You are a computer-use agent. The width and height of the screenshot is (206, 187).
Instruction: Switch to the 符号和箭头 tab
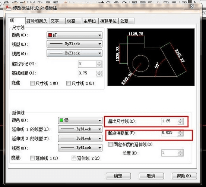pyautogui.click(x=37, y=21)
